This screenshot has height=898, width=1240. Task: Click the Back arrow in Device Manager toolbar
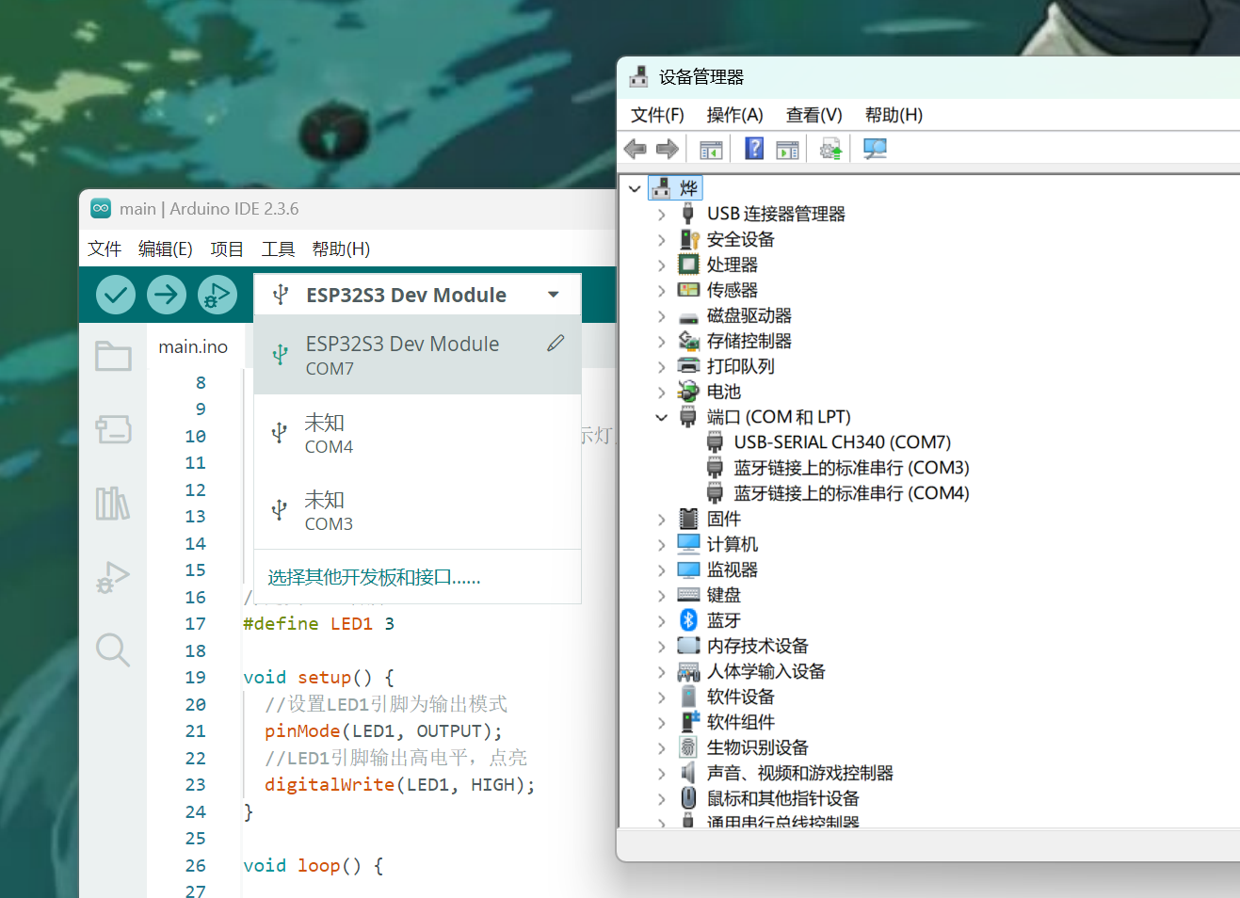pyautogui.click(x=636, y=149)
